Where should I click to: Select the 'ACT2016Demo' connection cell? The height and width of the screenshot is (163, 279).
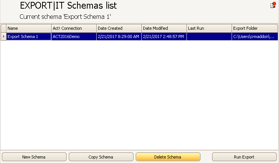(74, 37)
